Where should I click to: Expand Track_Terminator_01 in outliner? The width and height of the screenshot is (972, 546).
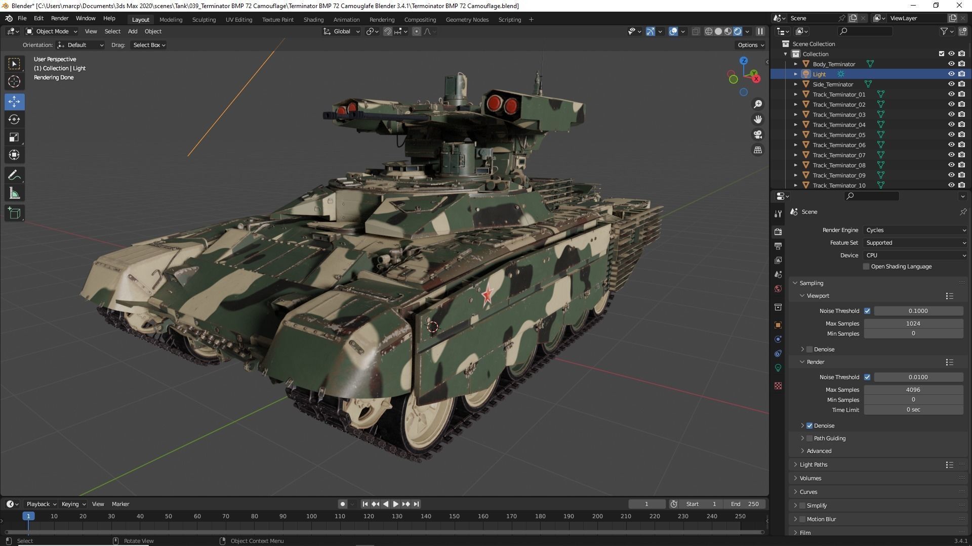click(x=796, y=95)
